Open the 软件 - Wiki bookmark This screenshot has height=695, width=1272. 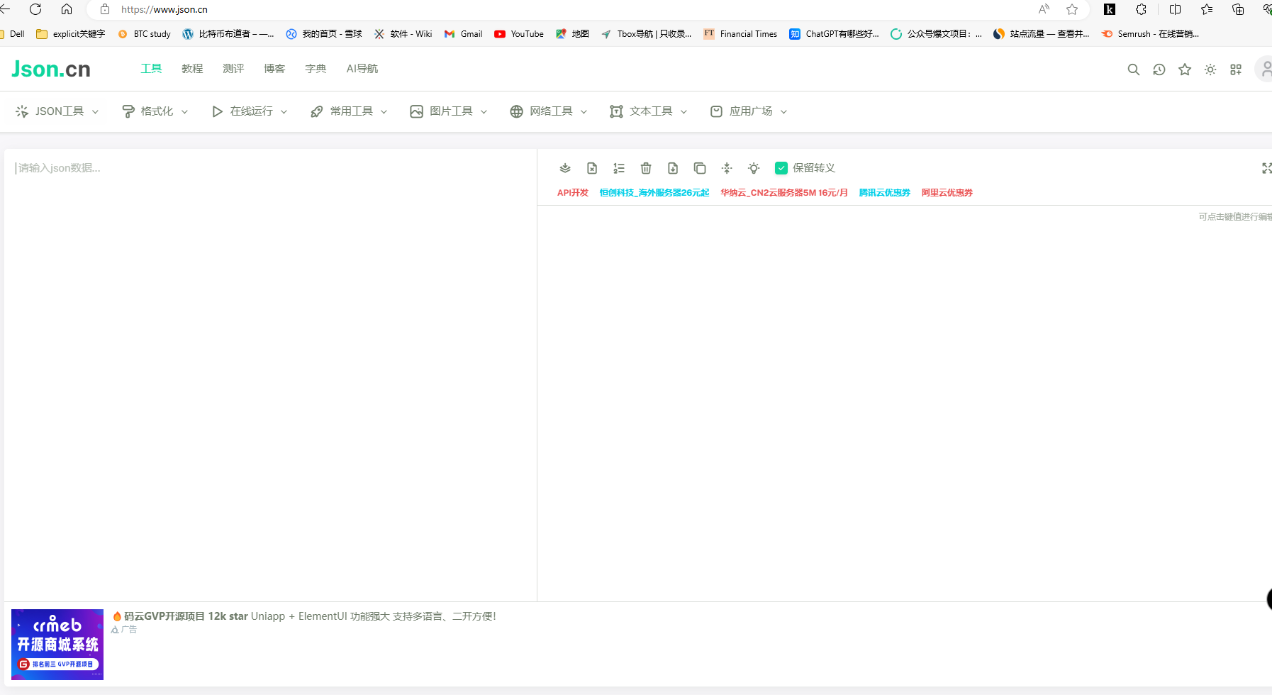pyautogui.click(x=403, y=34)
